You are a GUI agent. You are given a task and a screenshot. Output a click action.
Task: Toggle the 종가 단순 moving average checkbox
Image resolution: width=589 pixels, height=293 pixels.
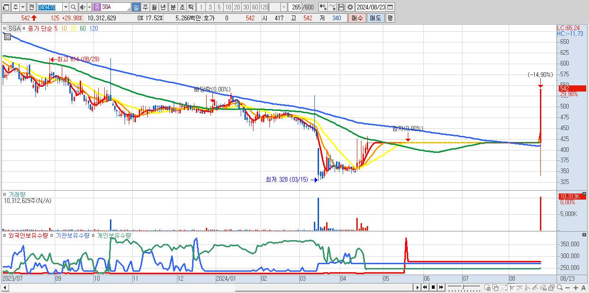coord(24,28)
